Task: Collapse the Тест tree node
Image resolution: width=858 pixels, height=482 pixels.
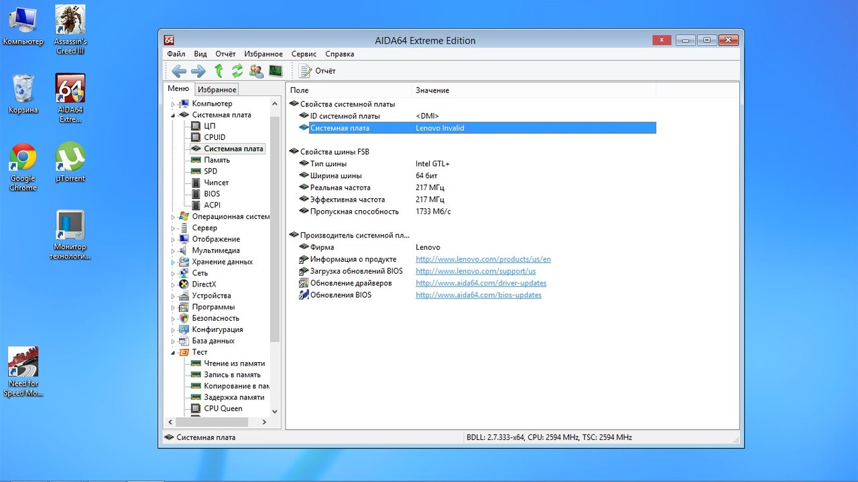Action: tap(173, 352)
